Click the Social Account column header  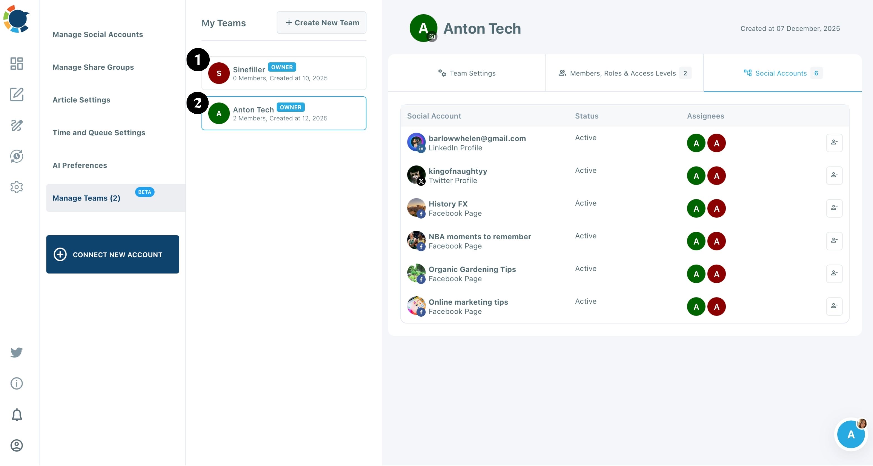click(434, 116)
